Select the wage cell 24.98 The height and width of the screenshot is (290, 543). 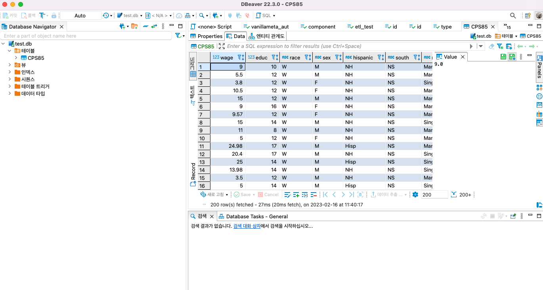[228, 146]
